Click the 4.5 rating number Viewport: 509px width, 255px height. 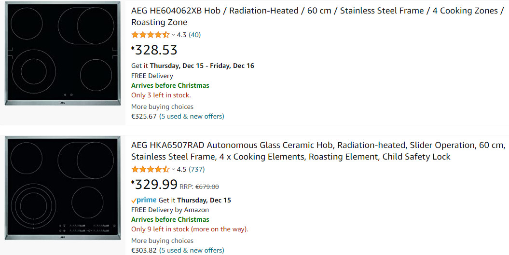(x=181, y=169)
